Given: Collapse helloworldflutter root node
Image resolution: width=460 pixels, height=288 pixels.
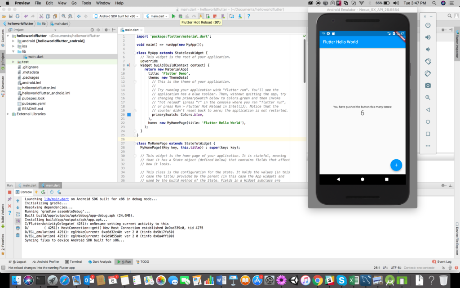Looking at the screenshot, I should coord(8,36).
